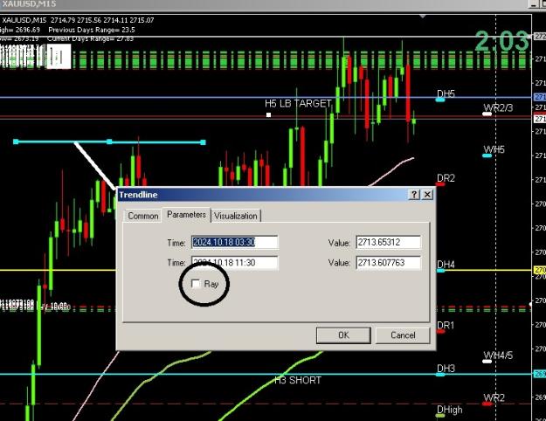Select the right handle of cyan trendline
Image resolution: width=546 pixels, height=421 pixels.
coord(204,142)
